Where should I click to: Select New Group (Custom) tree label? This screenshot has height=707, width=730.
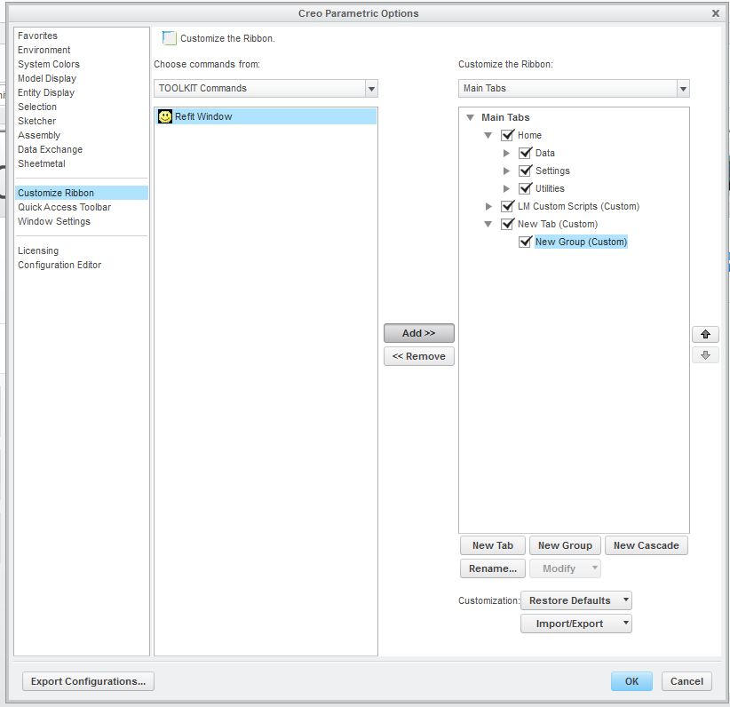[x=581, y=242]
